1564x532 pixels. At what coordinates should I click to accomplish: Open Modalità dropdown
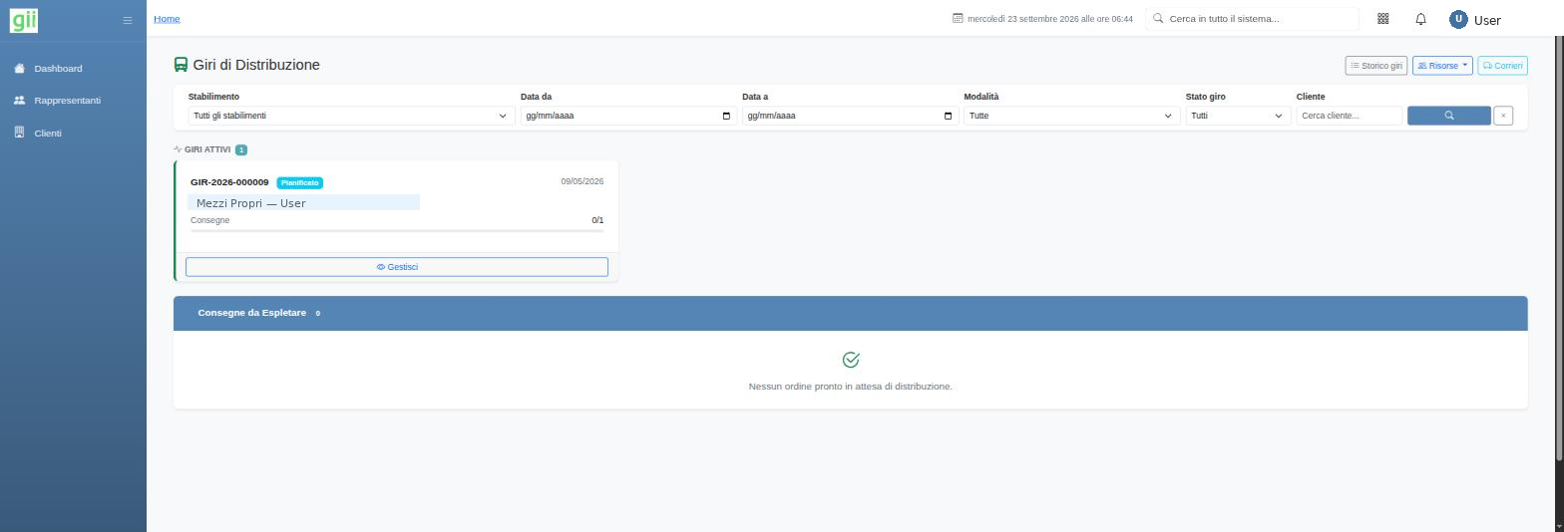click(1072, 116)
